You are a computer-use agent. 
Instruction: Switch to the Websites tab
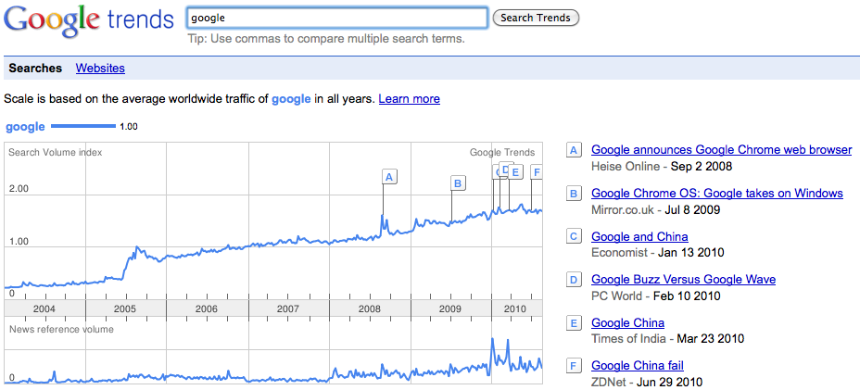pos(100,69)
